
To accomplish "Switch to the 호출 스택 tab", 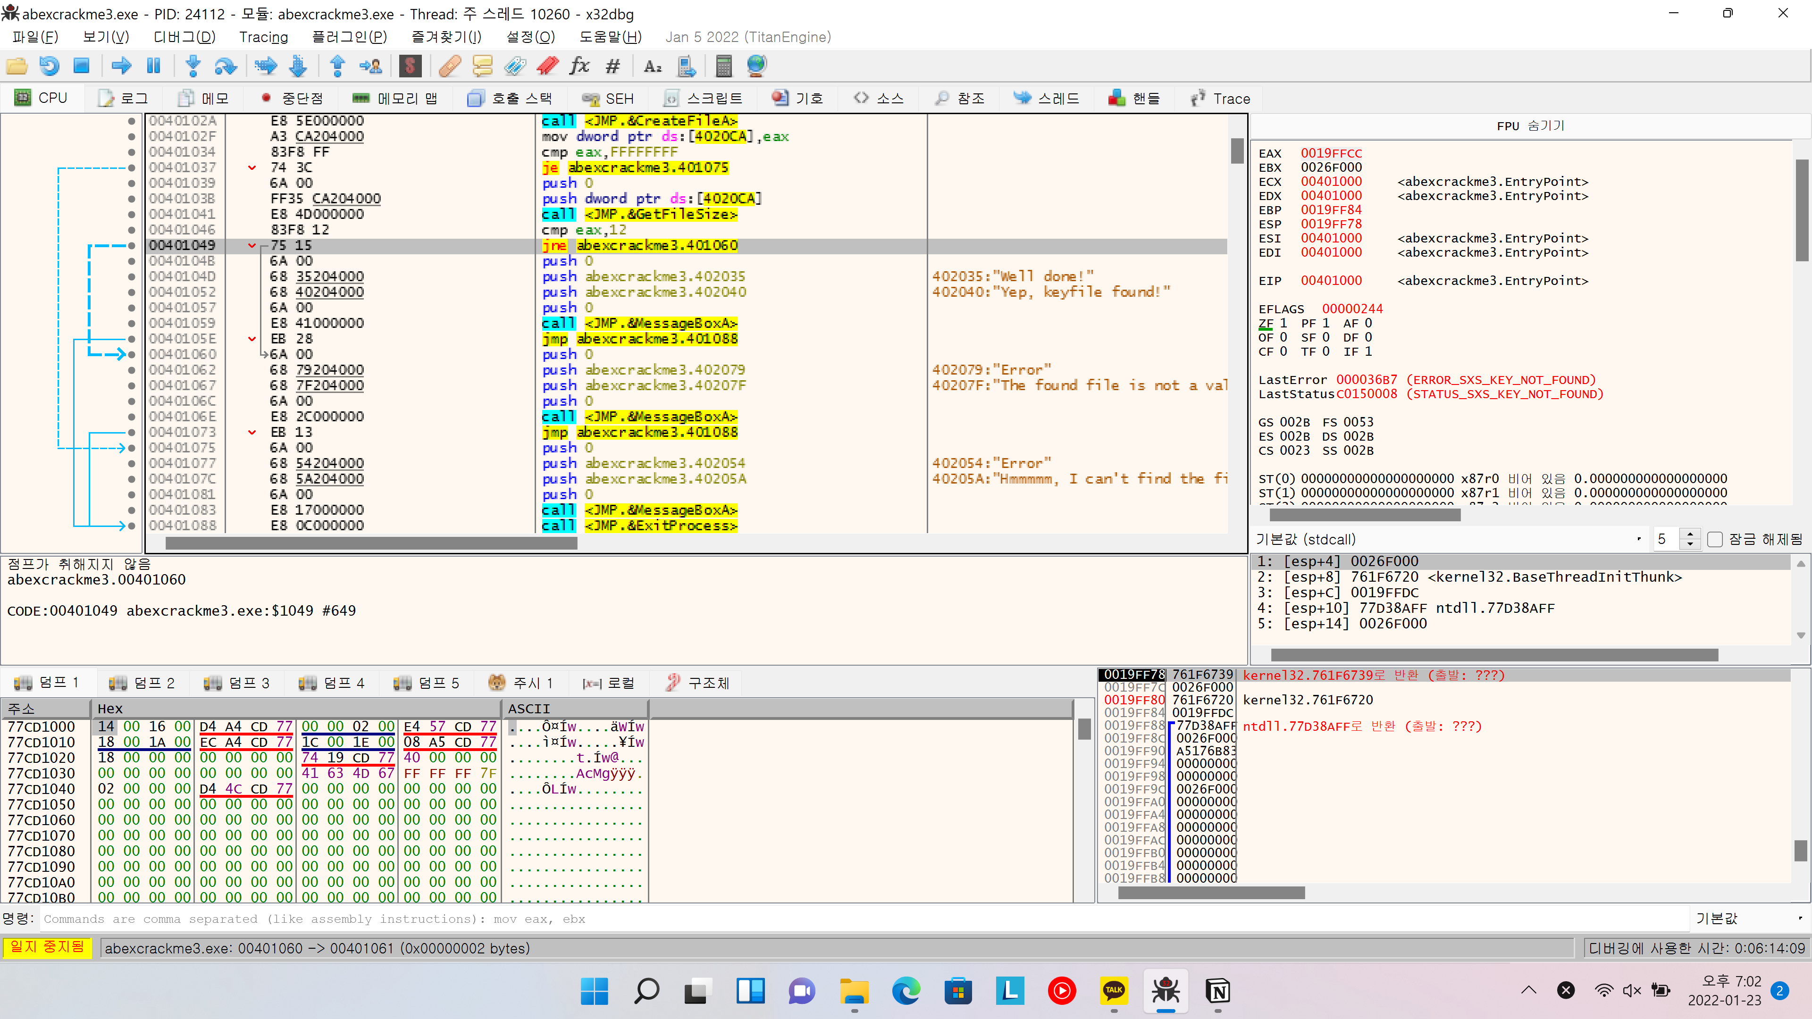I will 510,99.
